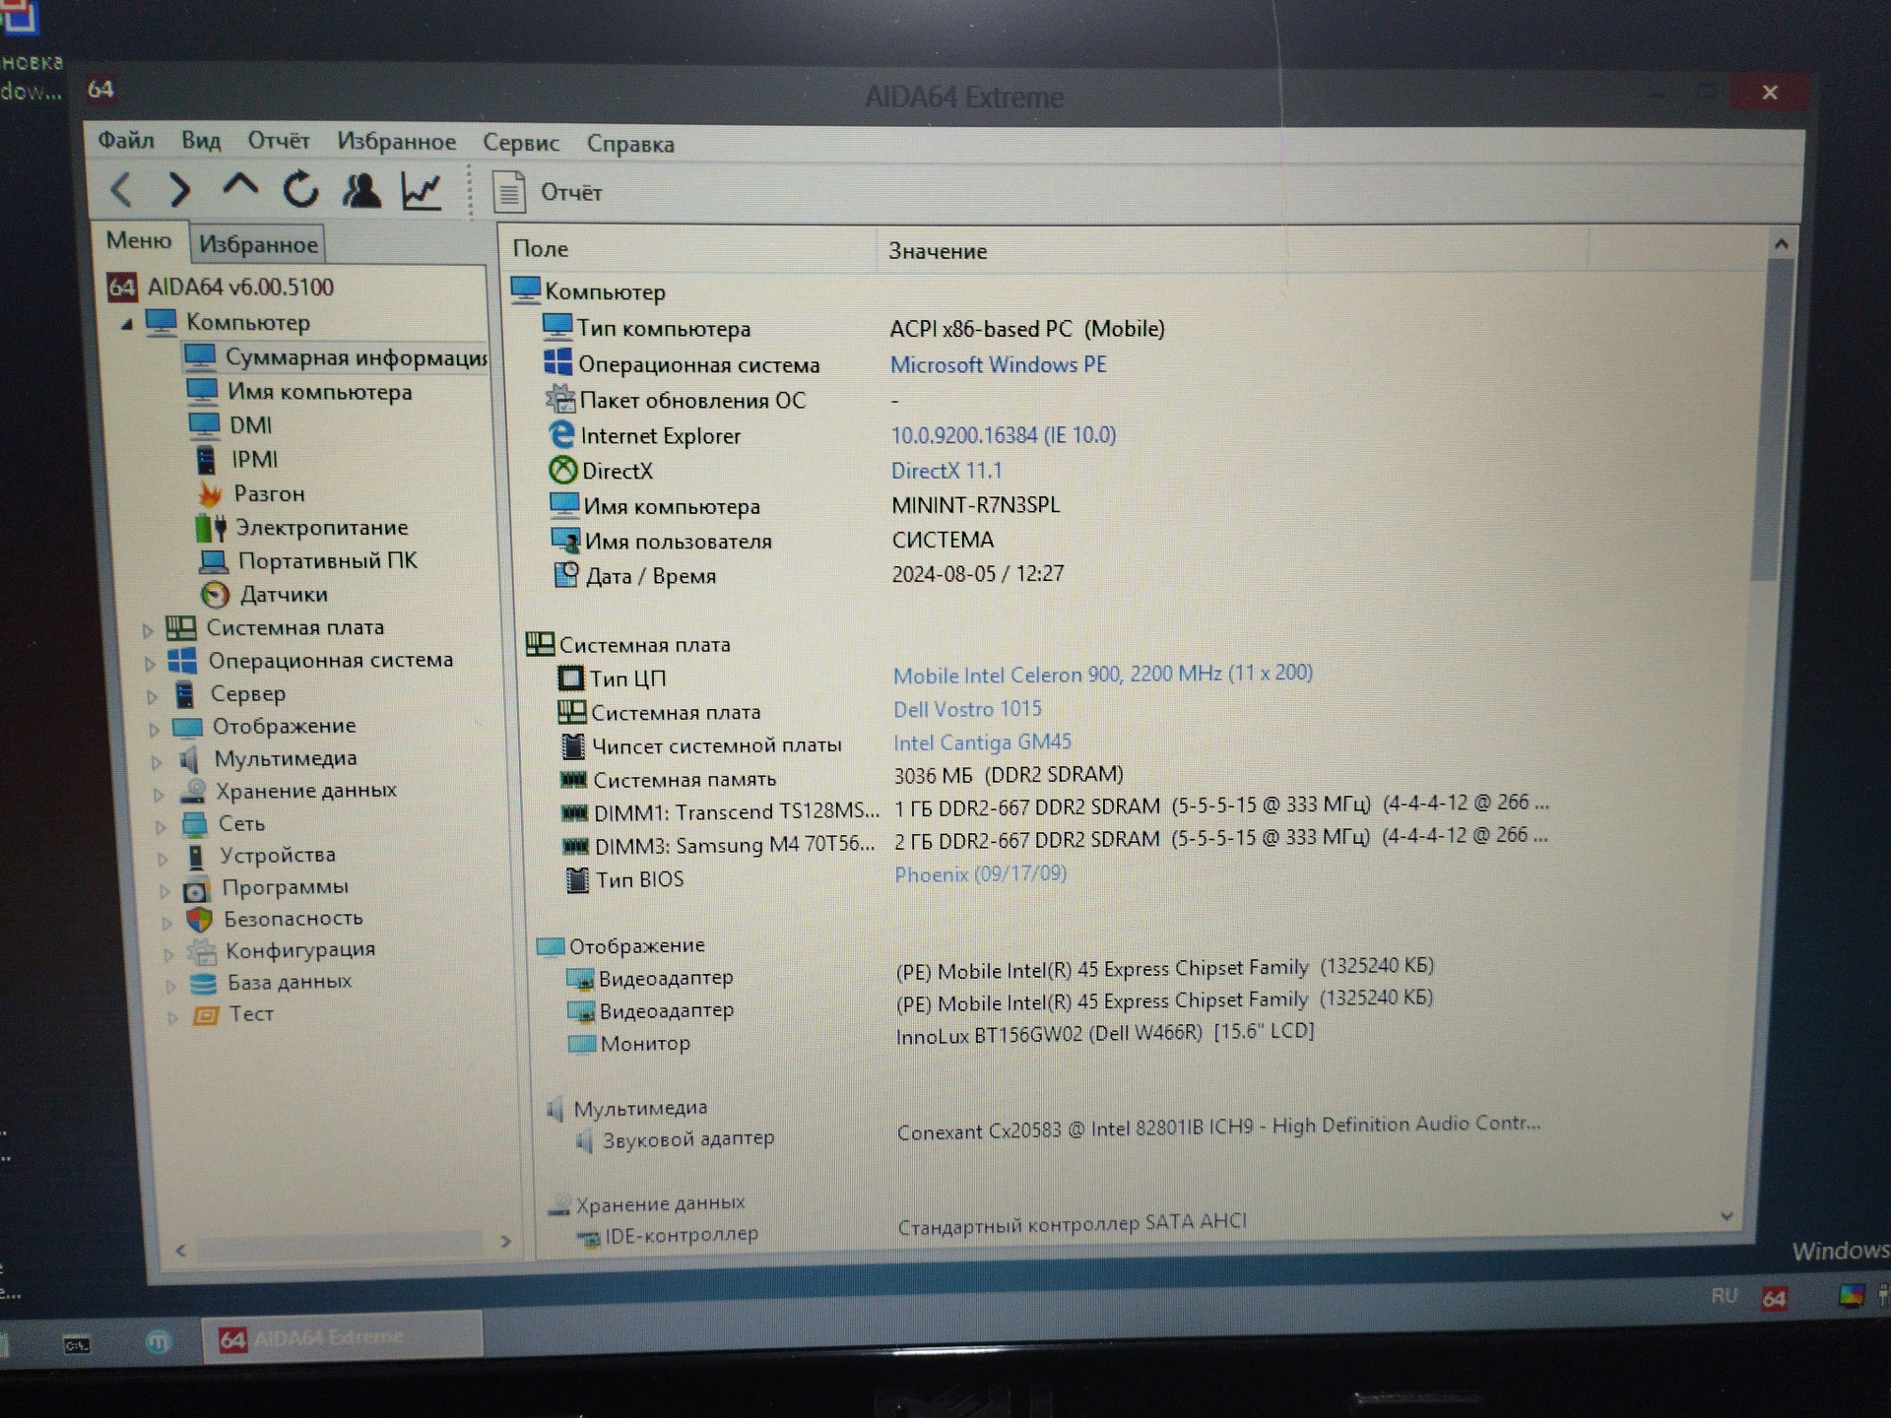This screenshot has width=1891, height=1418.
Task: Click the tree panel horizontal scroll right arrow
Action: 505,1242
